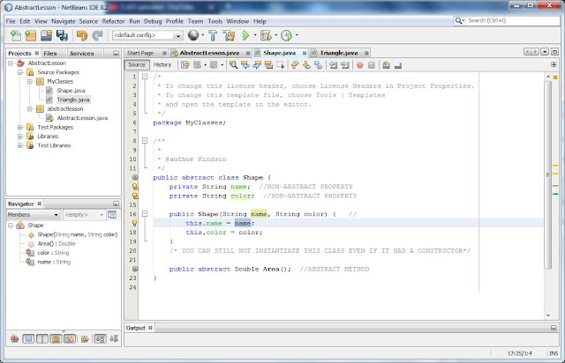Click Shift Line Right icon

point(345,64)
